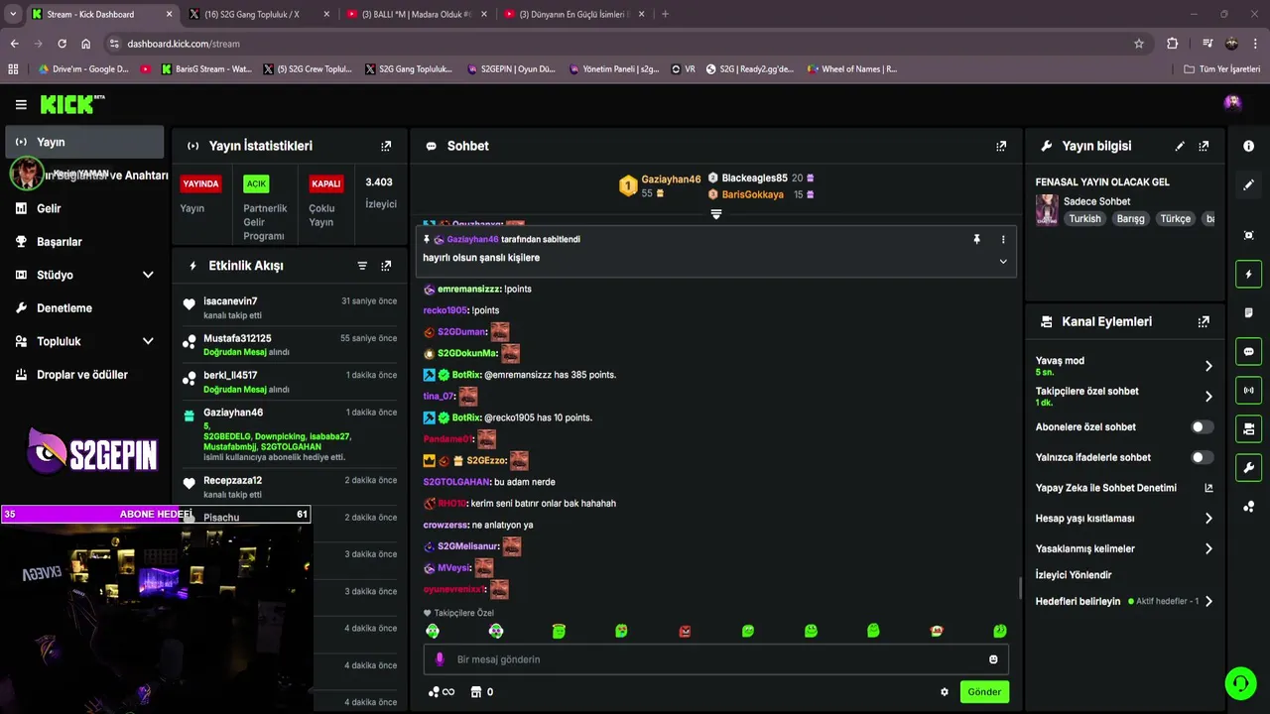This screenshot has height=714, width=1270.
Task: Bookmark this page with the star icon
Action: pos(1139,44)
